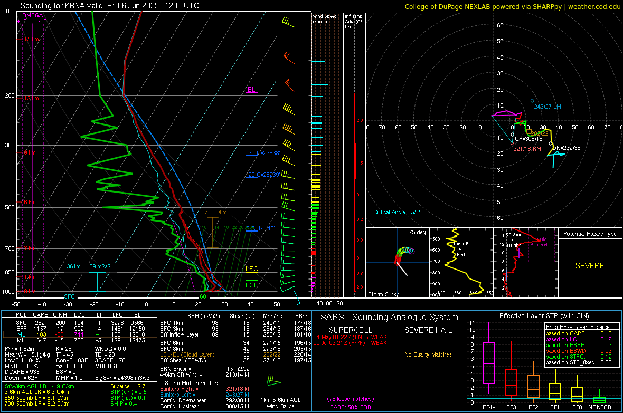The width and height of the screenshot is (623, 413).
Task: Click the green 'SHIP = 0.4' parameter
Action: tap(124, 404)
